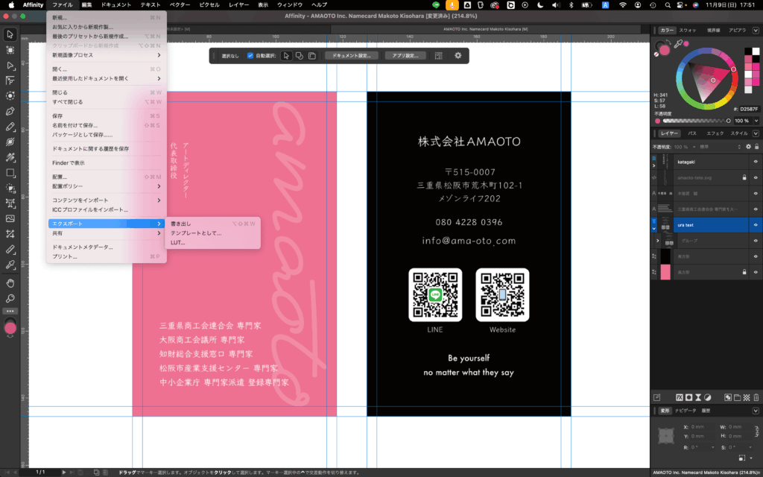Viewport: 763px width, 477px height.
Task: Expand the グループ layer
Action: click(x=656, y=241)
